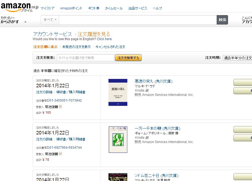Click the 検索 search button
The image size is (252, 181).
[222, 20]
